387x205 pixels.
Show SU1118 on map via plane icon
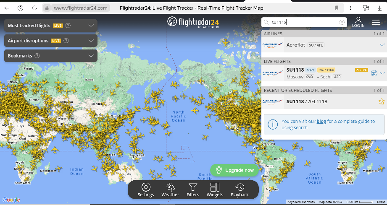(x=374, y=73)
